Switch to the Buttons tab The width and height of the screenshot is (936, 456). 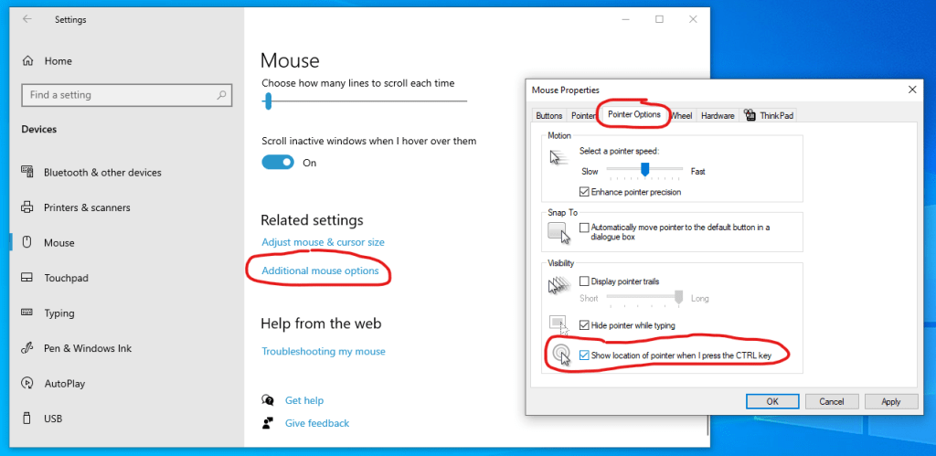[x=549, y=116]
